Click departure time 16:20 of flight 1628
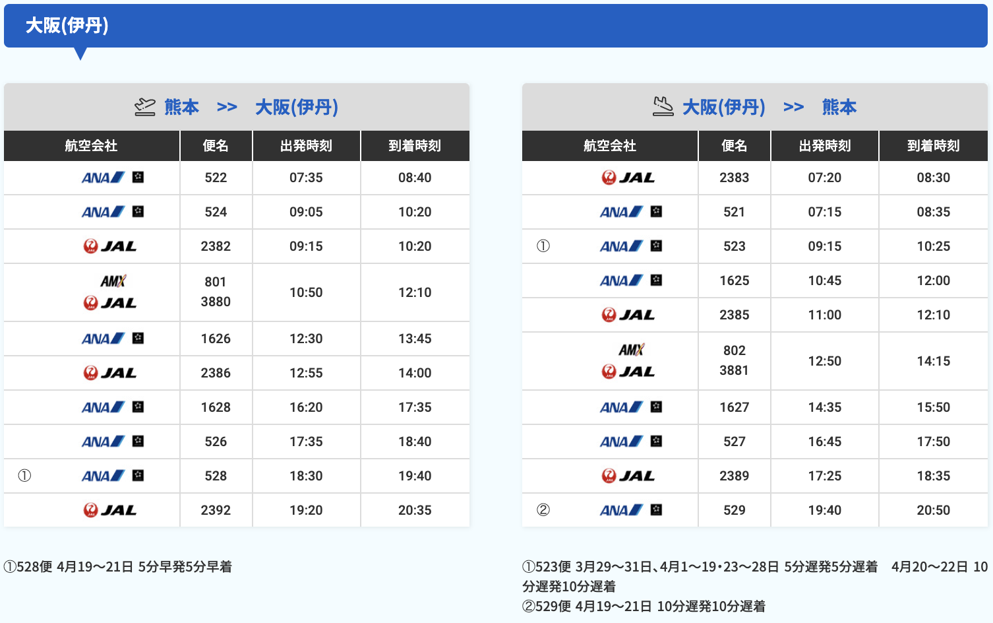993x623 pixels. point(306,407)
